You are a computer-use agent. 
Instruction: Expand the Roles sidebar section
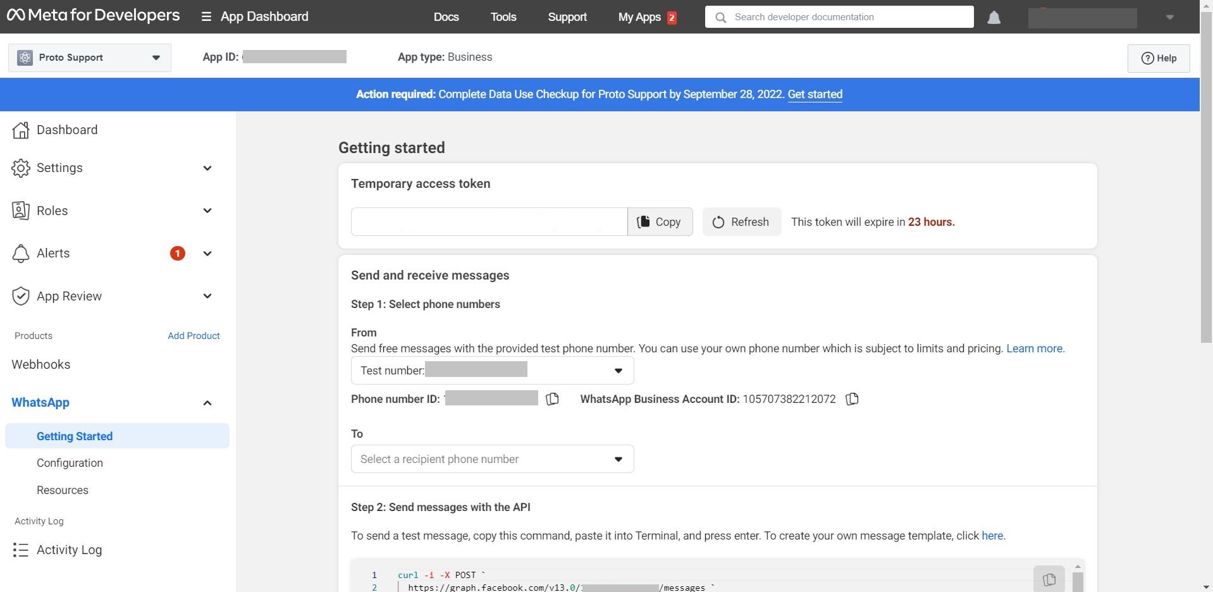tap(207, 211)
